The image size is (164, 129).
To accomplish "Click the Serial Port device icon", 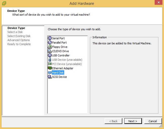I will point(50,38).
